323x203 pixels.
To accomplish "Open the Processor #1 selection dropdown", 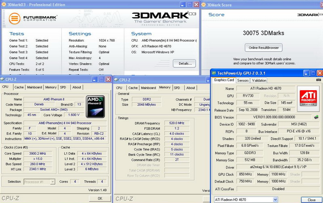I will pyautogui.click(x=53, y=182).
